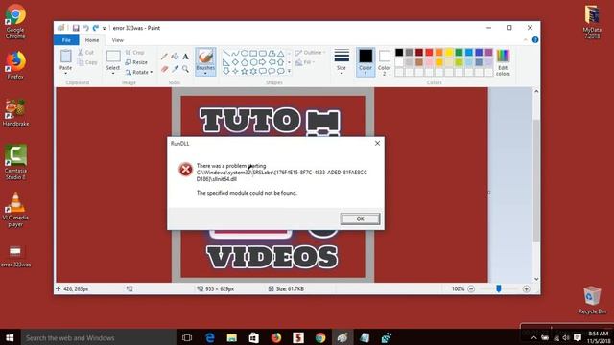This screenshot has height=345, width=614.
Task: Close the RunDLL error dialog
Action: click(x=377, y=143)
